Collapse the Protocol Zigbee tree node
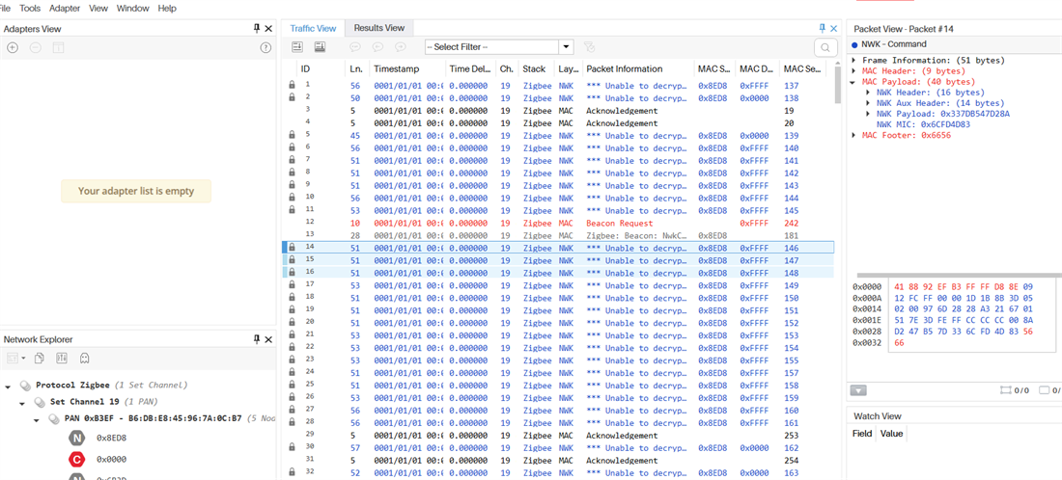This screenshot has height=480, width=1062. 8,387
